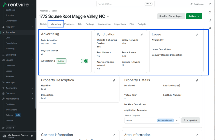Go to Properties breadcrumb link
The image size is (215, 140).
point(43,11)
